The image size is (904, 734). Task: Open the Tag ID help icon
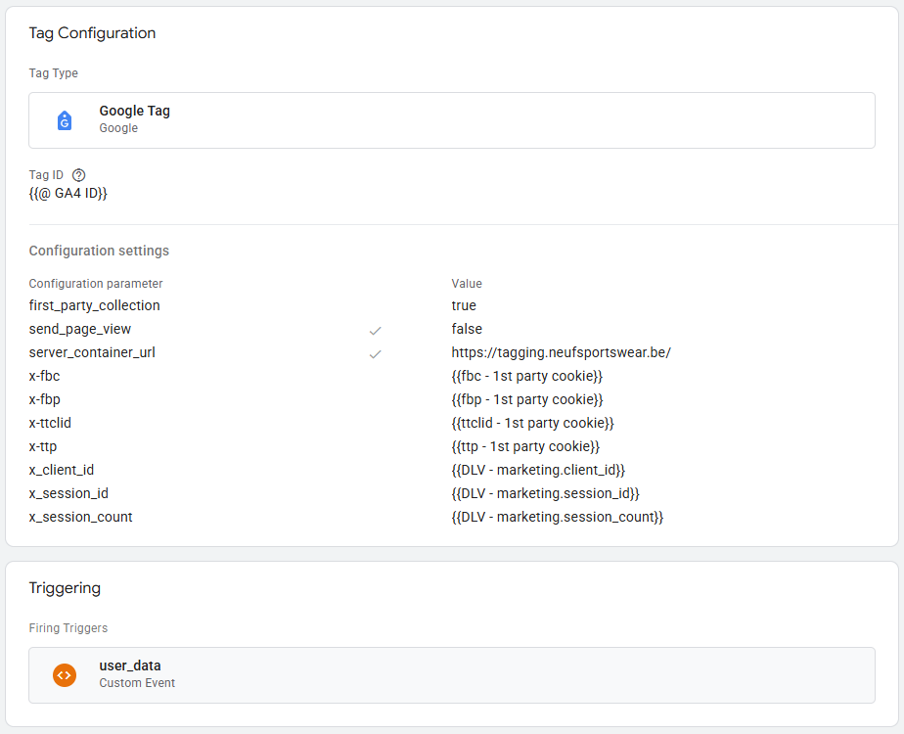pos(79,175)
